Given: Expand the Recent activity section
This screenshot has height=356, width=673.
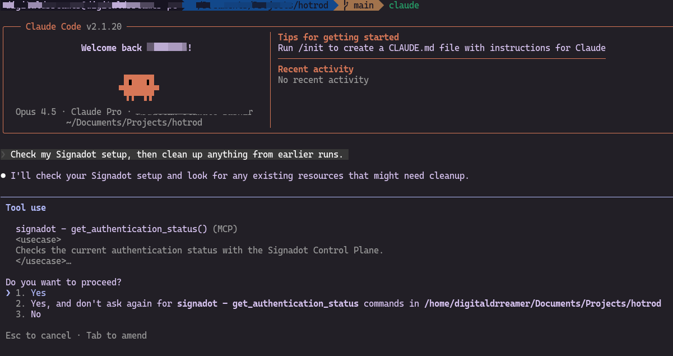Looking at the screenshot, I should click(x=315, y=69).
